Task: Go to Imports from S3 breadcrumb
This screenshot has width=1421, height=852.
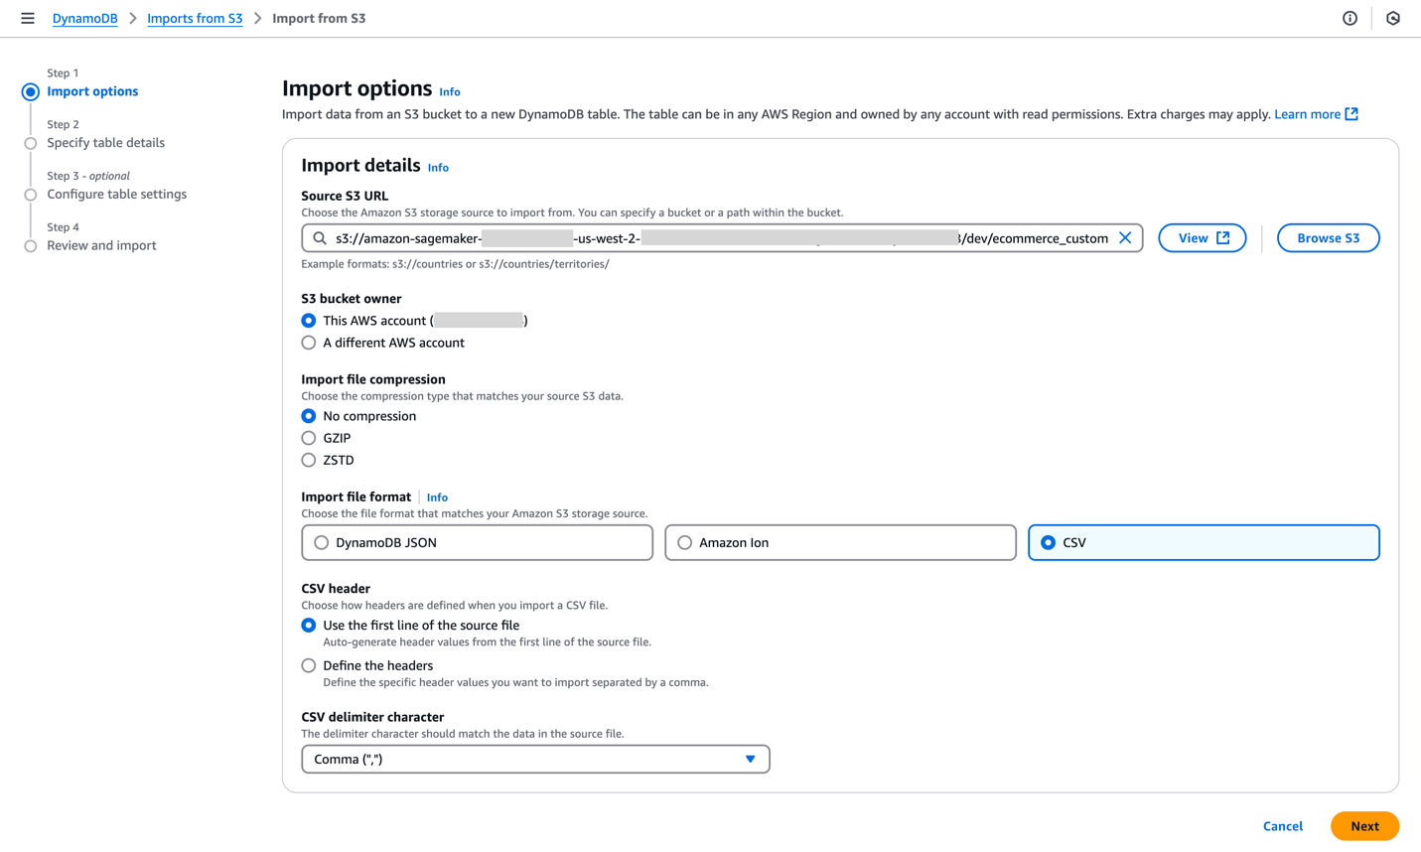Action: 195,18
